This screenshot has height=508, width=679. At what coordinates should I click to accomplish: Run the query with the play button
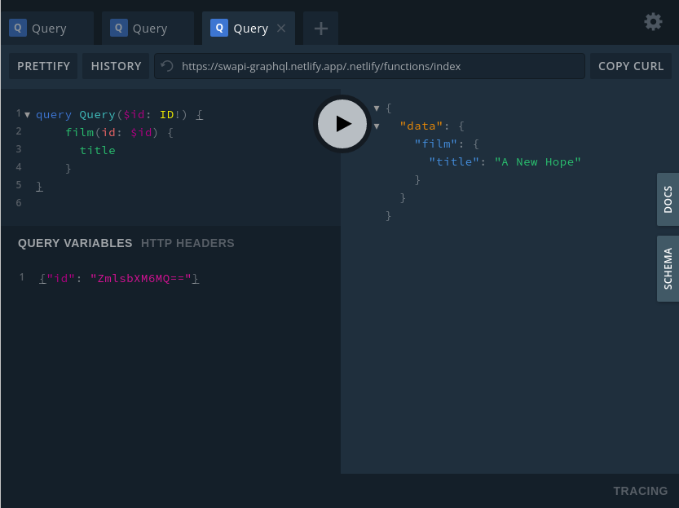342,124
